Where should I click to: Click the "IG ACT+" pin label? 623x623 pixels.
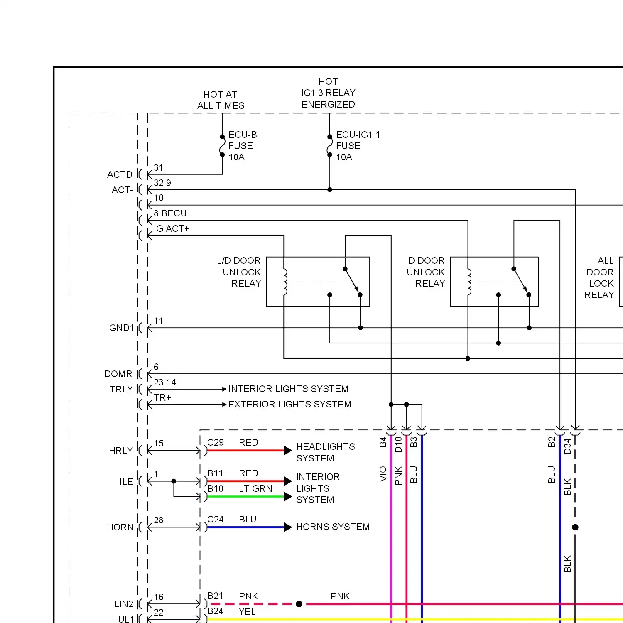point(172,228)
